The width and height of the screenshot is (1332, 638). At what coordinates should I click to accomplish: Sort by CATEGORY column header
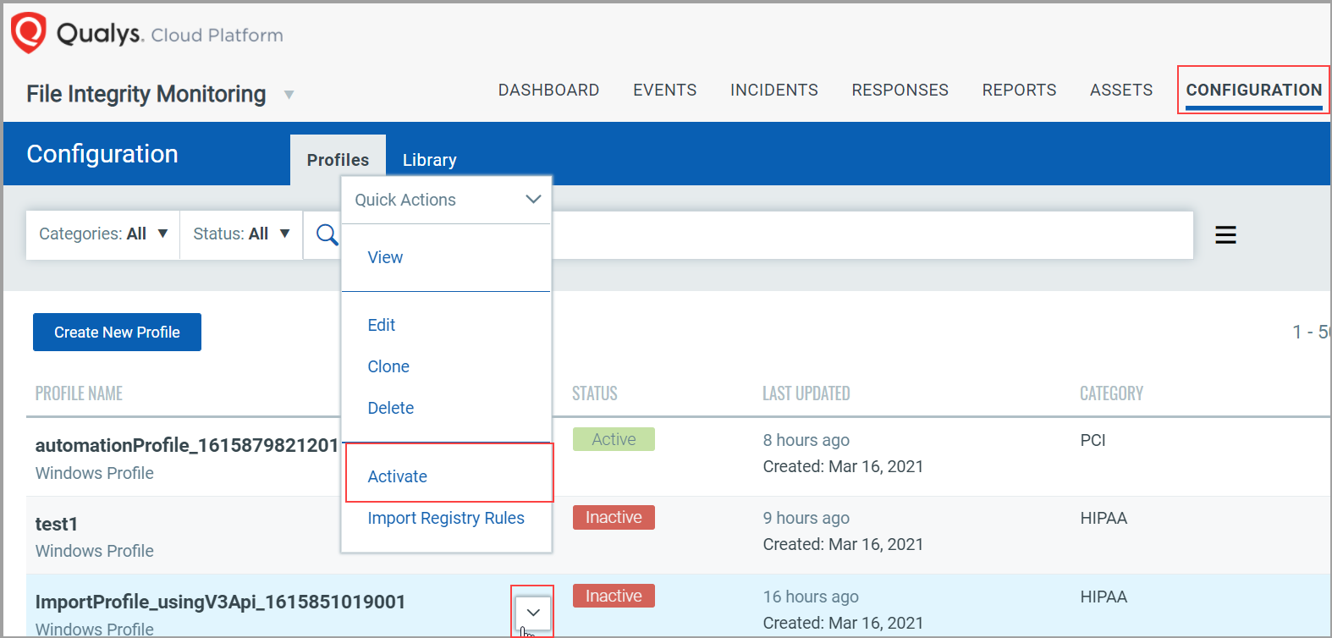pyautogui.click(x=1111, y=393)
